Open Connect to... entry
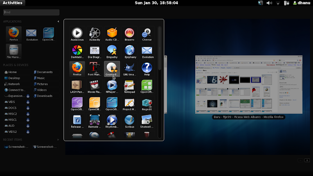Viewport: 313px width, 176px height. coord(15,90)
